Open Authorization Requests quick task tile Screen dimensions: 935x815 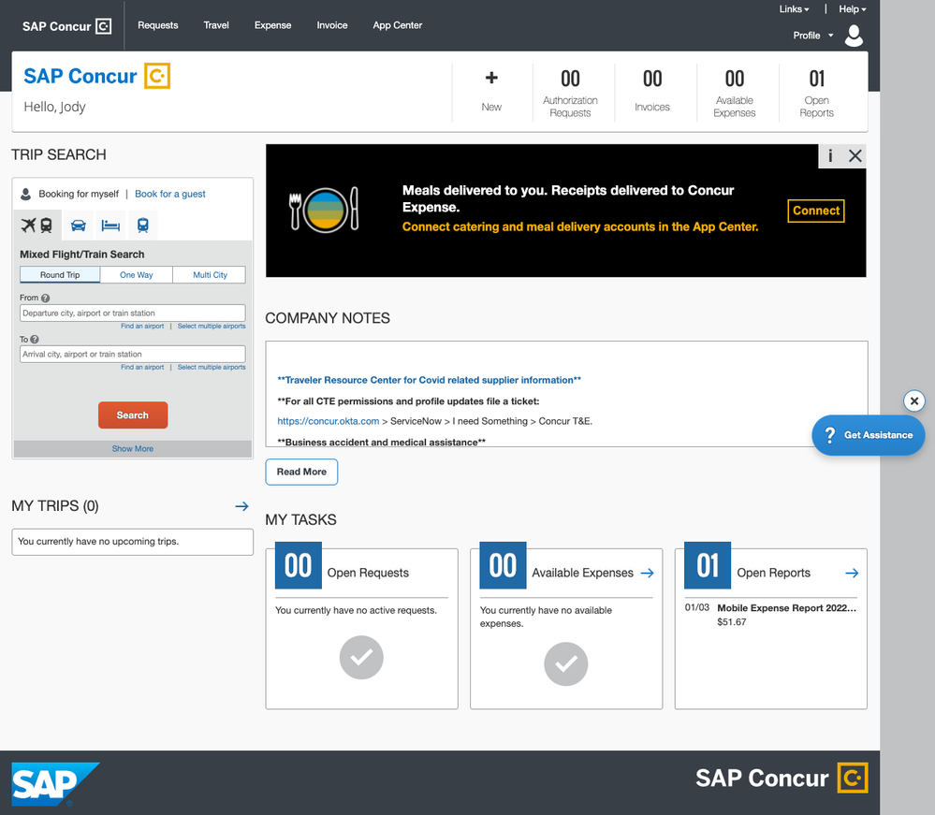click(570, 93)
